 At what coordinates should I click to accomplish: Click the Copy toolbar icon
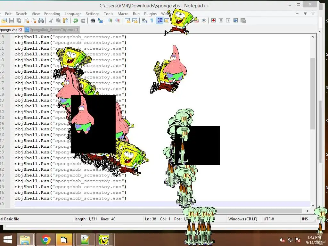[58, 20]
